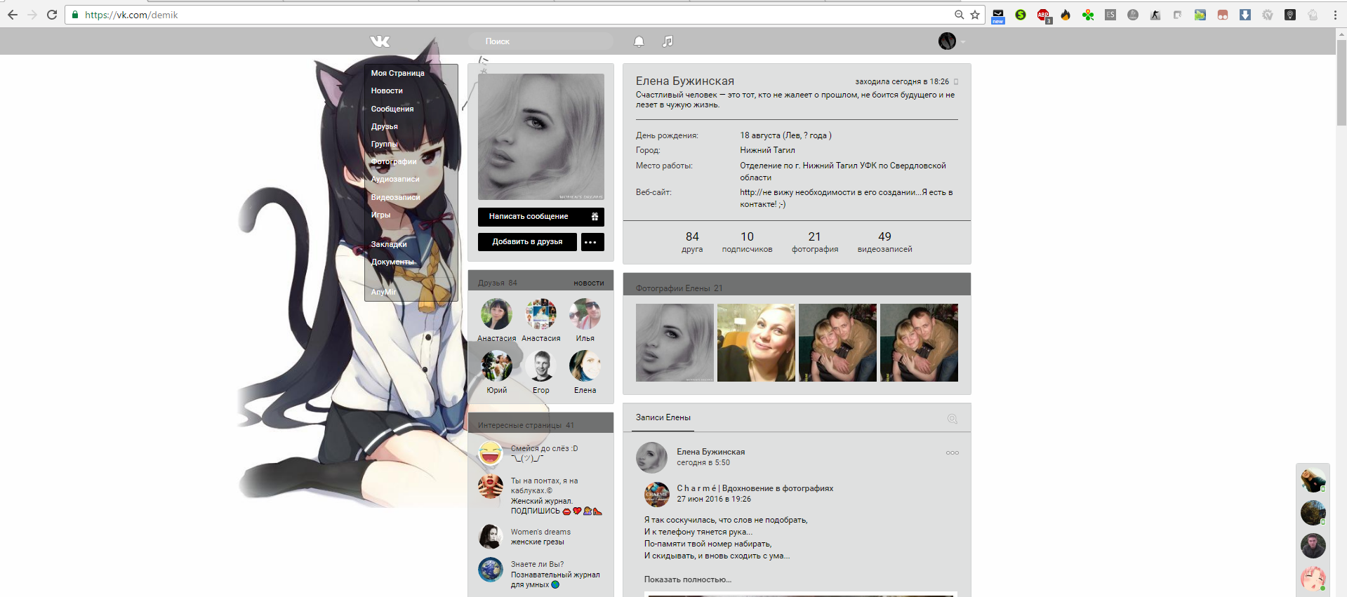Click Показать полностью link
The image size is (1347, 597).
(688, 579)
